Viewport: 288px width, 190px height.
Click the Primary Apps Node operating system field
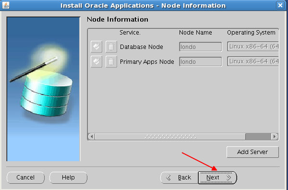tap(253, 61)
